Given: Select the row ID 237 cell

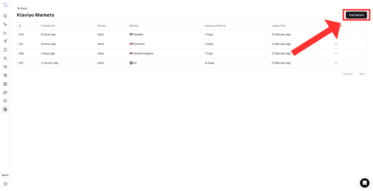Looking at the screenshot, I should tap(21, 63).
